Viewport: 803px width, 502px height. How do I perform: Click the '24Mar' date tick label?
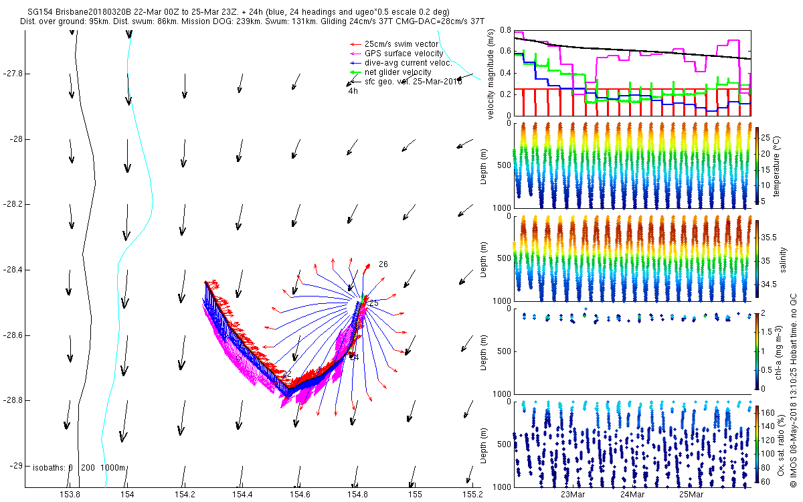tap(632, 495)
